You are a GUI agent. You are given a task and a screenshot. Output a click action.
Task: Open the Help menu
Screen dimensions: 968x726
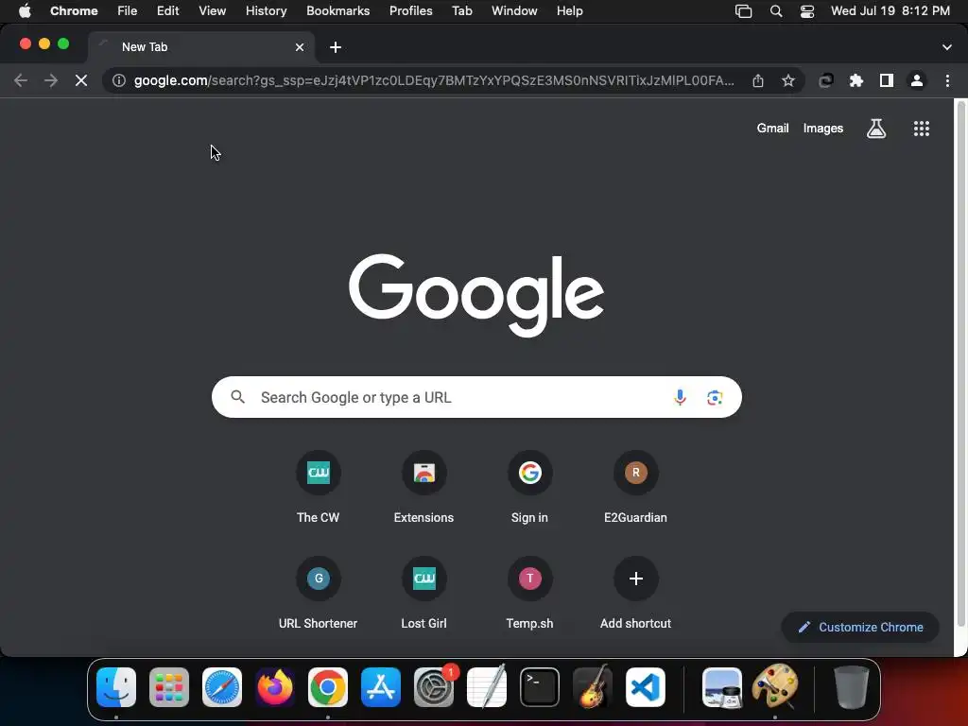[x=569, y=11]
